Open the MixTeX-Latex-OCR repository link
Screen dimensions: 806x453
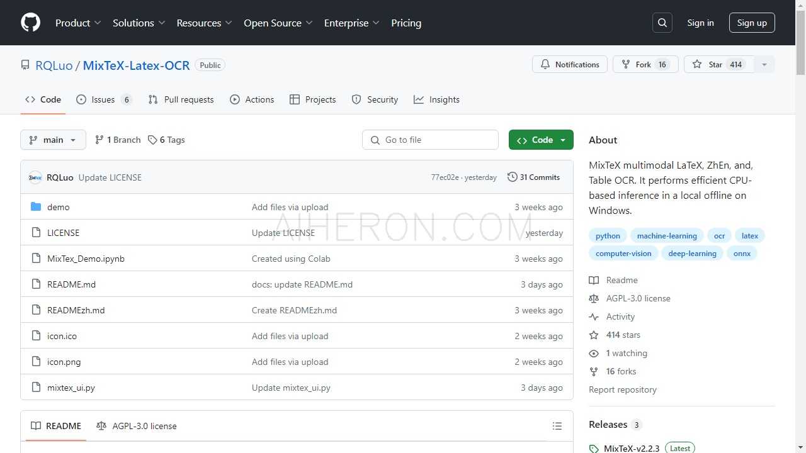point(136,65)
